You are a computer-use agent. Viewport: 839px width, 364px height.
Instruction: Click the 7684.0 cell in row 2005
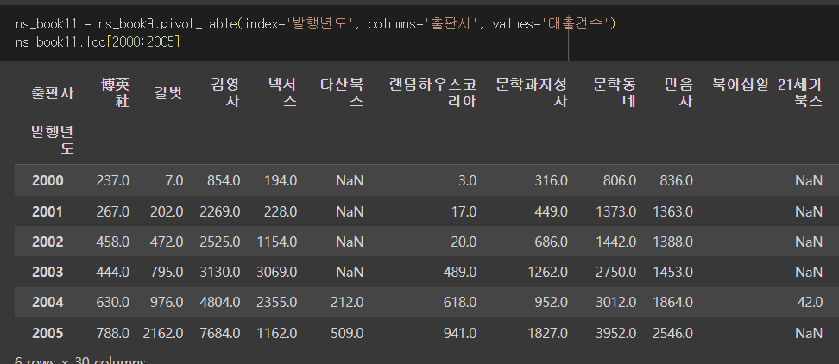220,334
